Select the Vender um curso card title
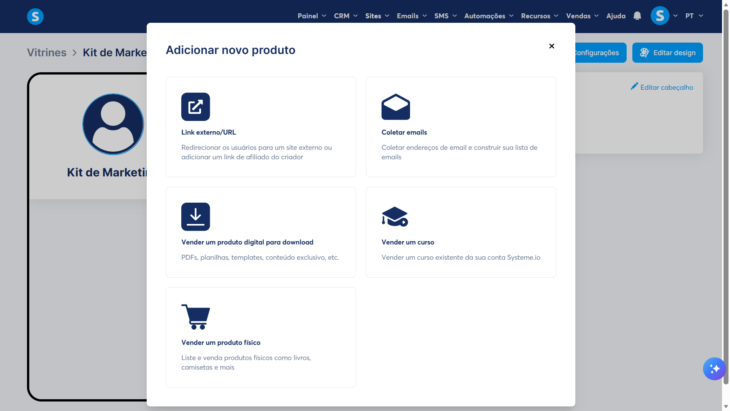The width and height of the screenshot is (730, 411). tap(408, 242)
